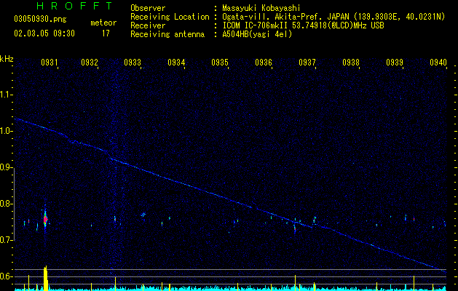The image size is (458, 291).
Task: Click the Receiving antenna label
Action: click(167, 34)
